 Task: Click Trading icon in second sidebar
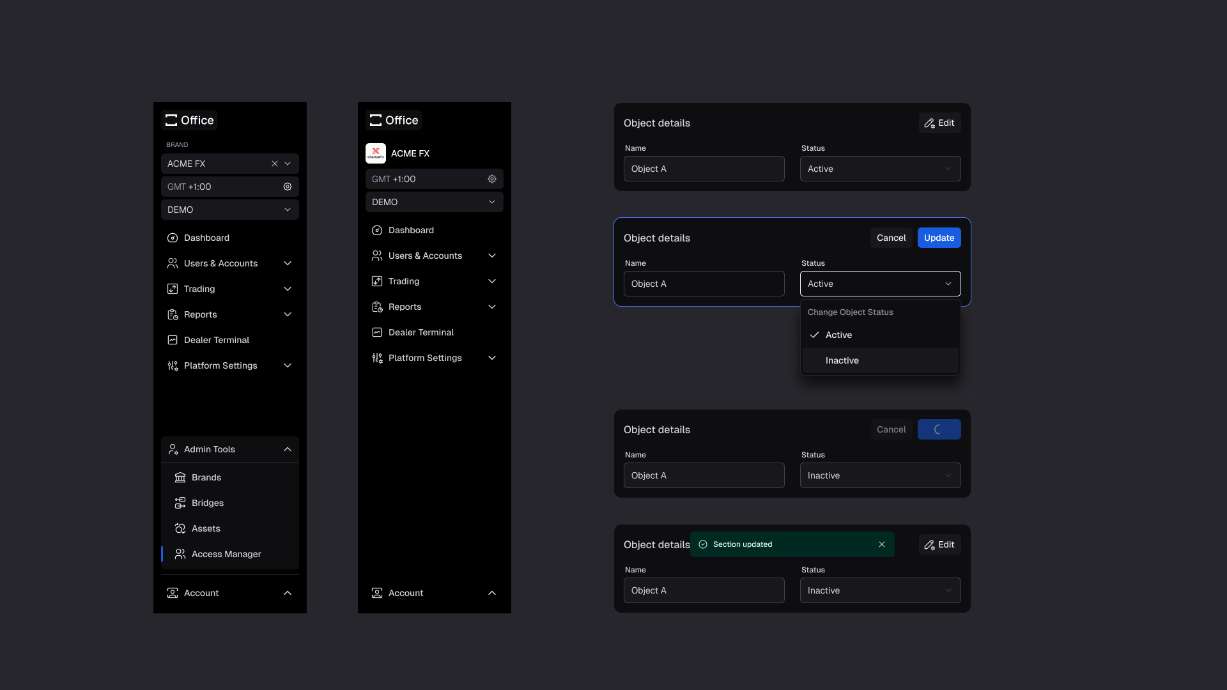377,281
